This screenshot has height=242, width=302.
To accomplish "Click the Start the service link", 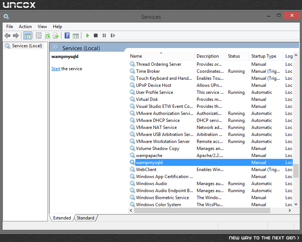I will 56,69.
